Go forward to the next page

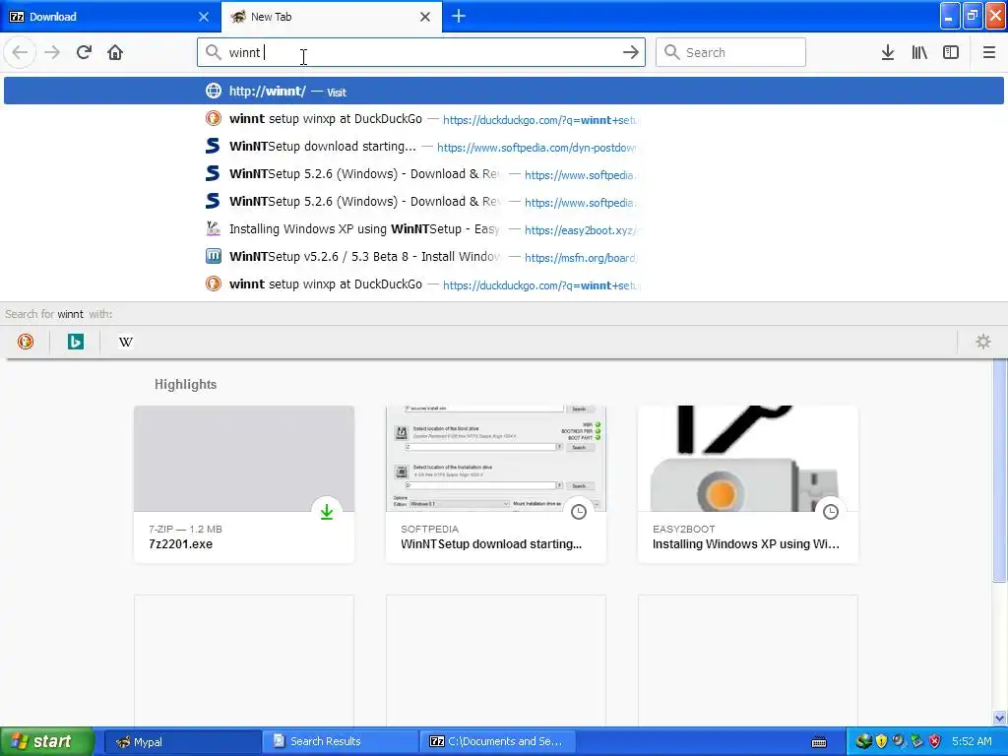point(52,52)
